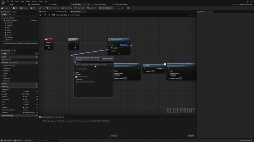Open My Blueprint settings gear
This screenshot has width=254, height=142.
click(x=37, y=54)
